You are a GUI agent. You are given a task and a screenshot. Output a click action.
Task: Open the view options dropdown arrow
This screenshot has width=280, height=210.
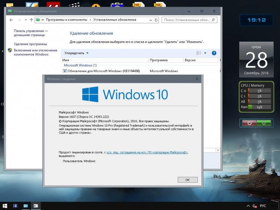(205, 53)
